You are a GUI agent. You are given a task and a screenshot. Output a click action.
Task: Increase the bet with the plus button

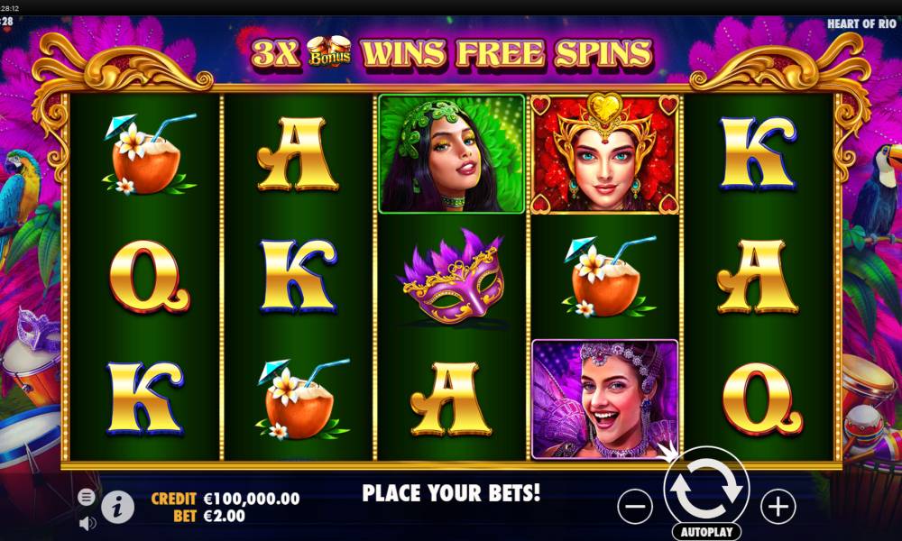click(x=778, y=507)
